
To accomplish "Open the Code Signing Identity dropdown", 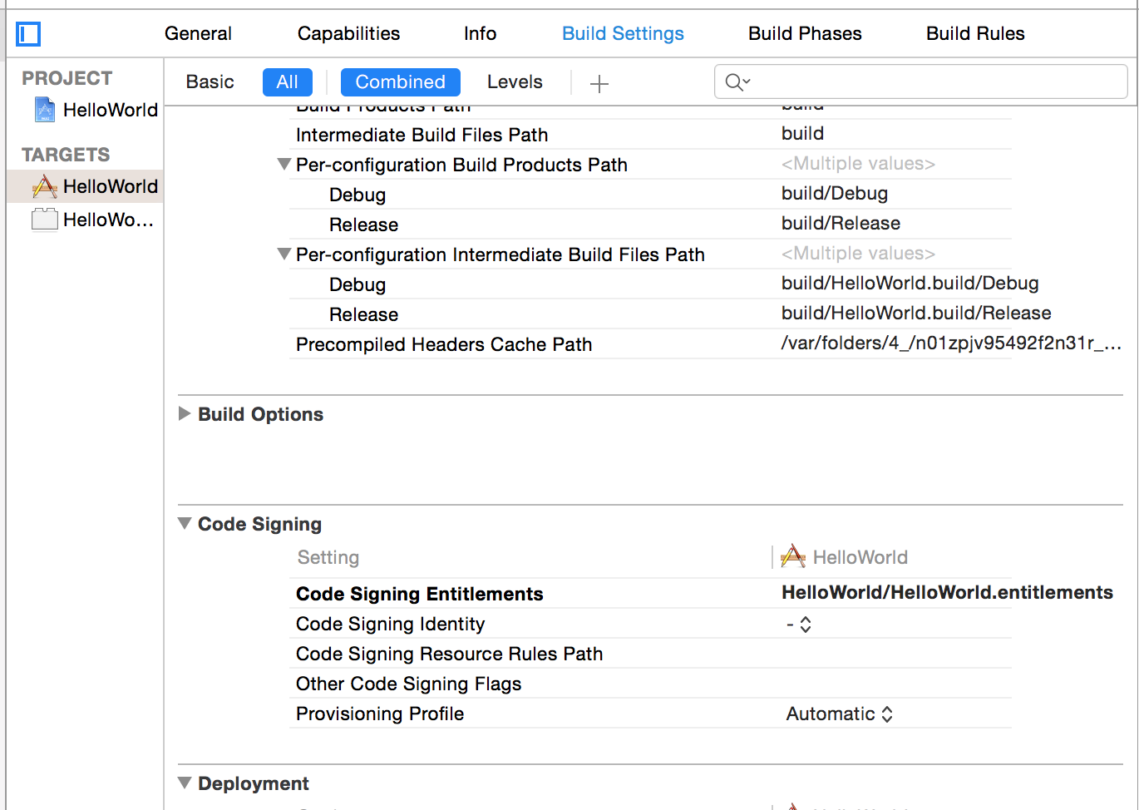I will tap(803, 624).
